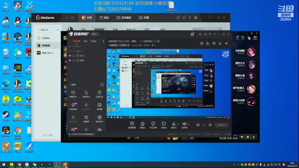This screenshot has width=299, height=168.
Task: Collapse the 工具箱 toolbox panel
Action: point(102,85)
